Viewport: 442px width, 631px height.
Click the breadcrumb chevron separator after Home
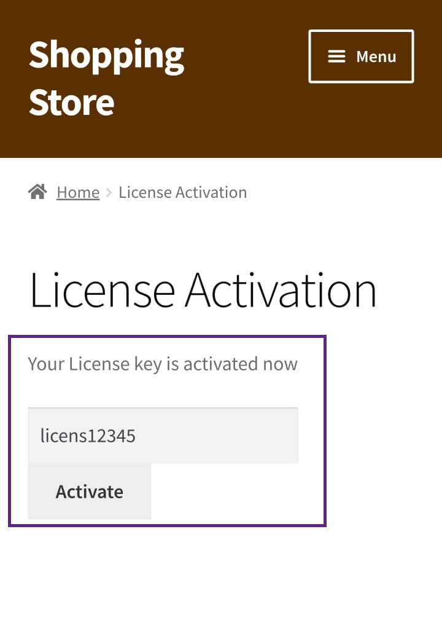pyautogui.click(x=109, y=193)
